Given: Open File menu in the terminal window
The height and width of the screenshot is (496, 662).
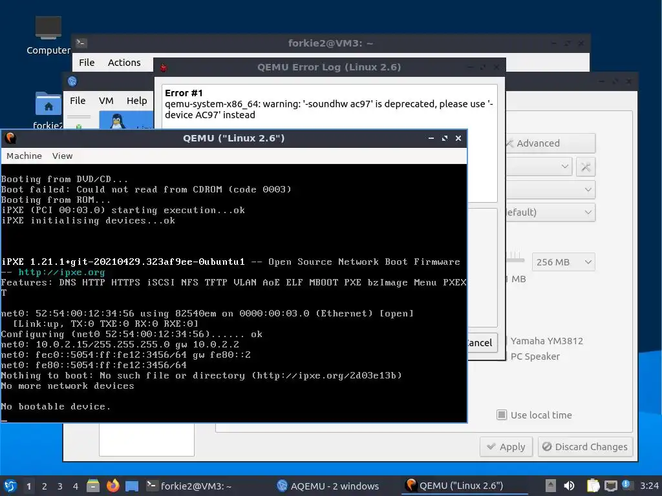Looking at the screenshot, I should click(x=87, y=63).
